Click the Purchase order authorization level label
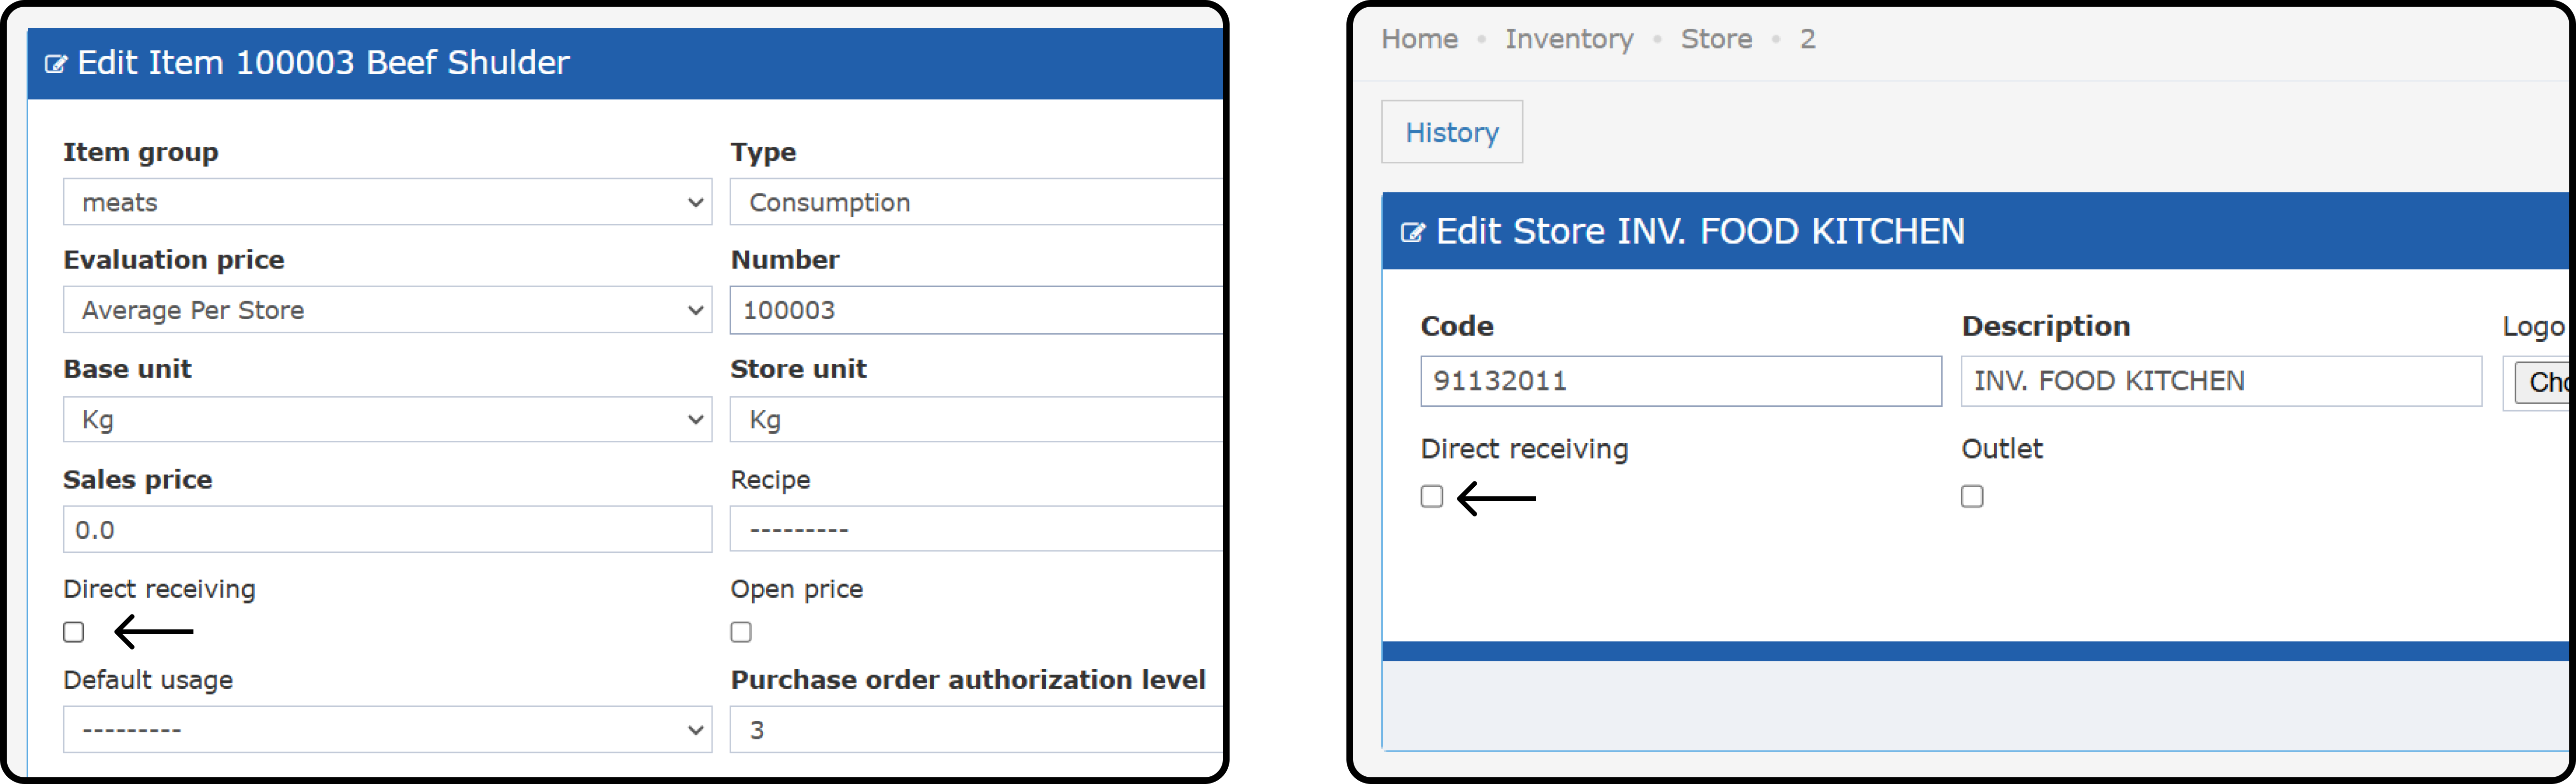The image size is (2576, 784). [x=968, y=680]
